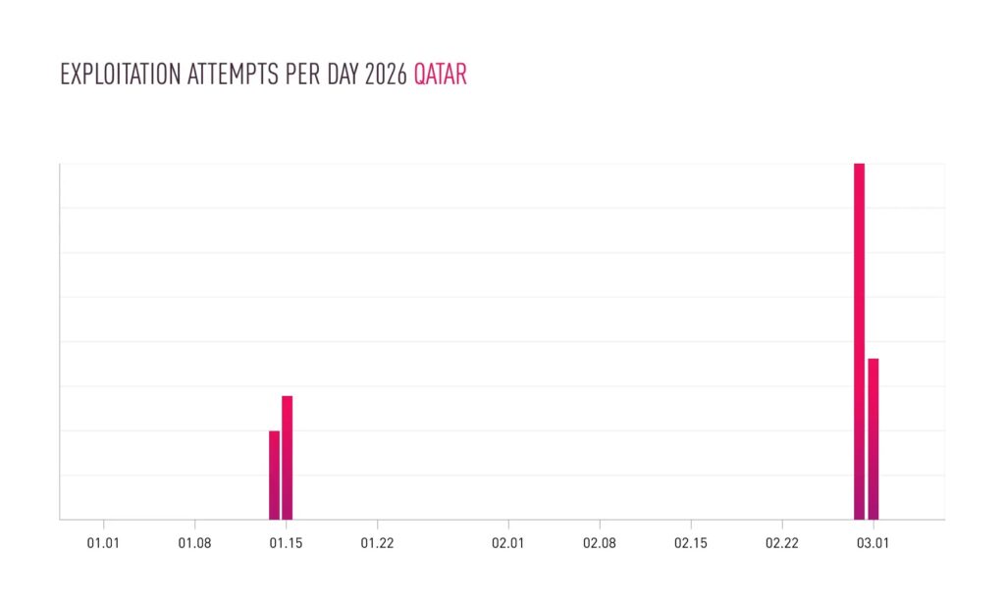
Task: Pick the 01.22 axis label
Action: (377, 542)
